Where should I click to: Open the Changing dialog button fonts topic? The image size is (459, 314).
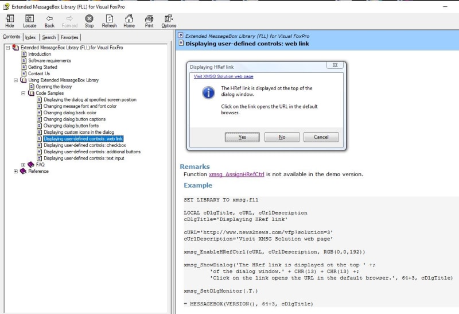[71, 126]
